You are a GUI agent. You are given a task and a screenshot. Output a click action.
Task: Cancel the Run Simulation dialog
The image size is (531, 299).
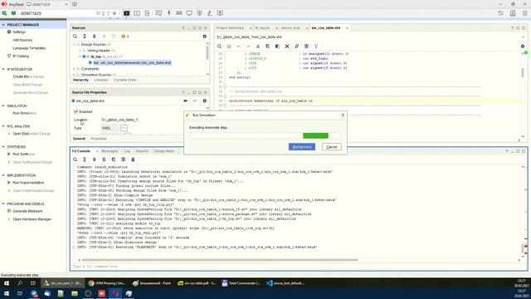(x=332, y=147)
